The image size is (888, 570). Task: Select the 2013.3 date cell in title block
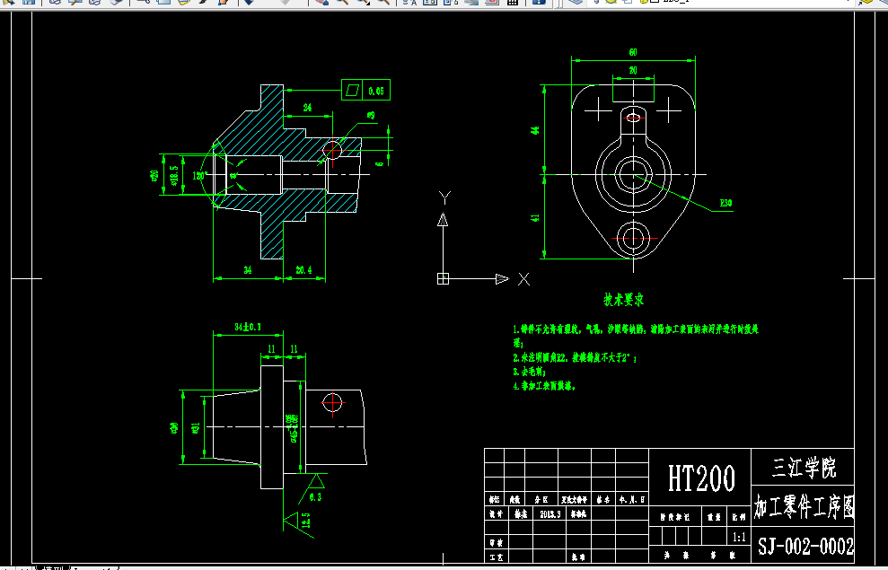click(550, 514)
